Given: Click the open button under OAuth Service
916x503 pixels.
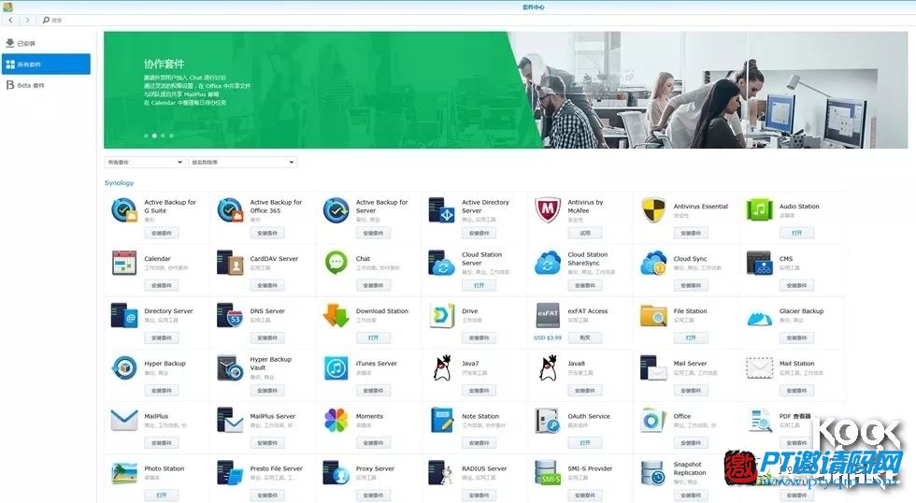Looking at the screenshot, I should (x=585, y=443).
